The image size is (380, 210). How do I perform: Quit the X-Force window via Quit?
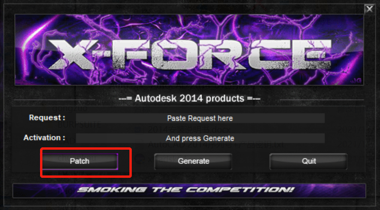click(x=309, y=161)
